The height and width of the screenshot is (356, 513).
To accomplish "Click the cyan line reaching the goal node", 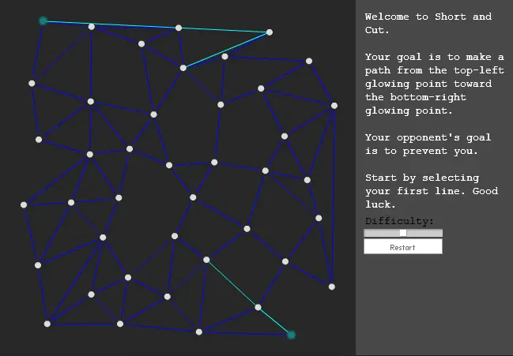I will pos(274,321).
